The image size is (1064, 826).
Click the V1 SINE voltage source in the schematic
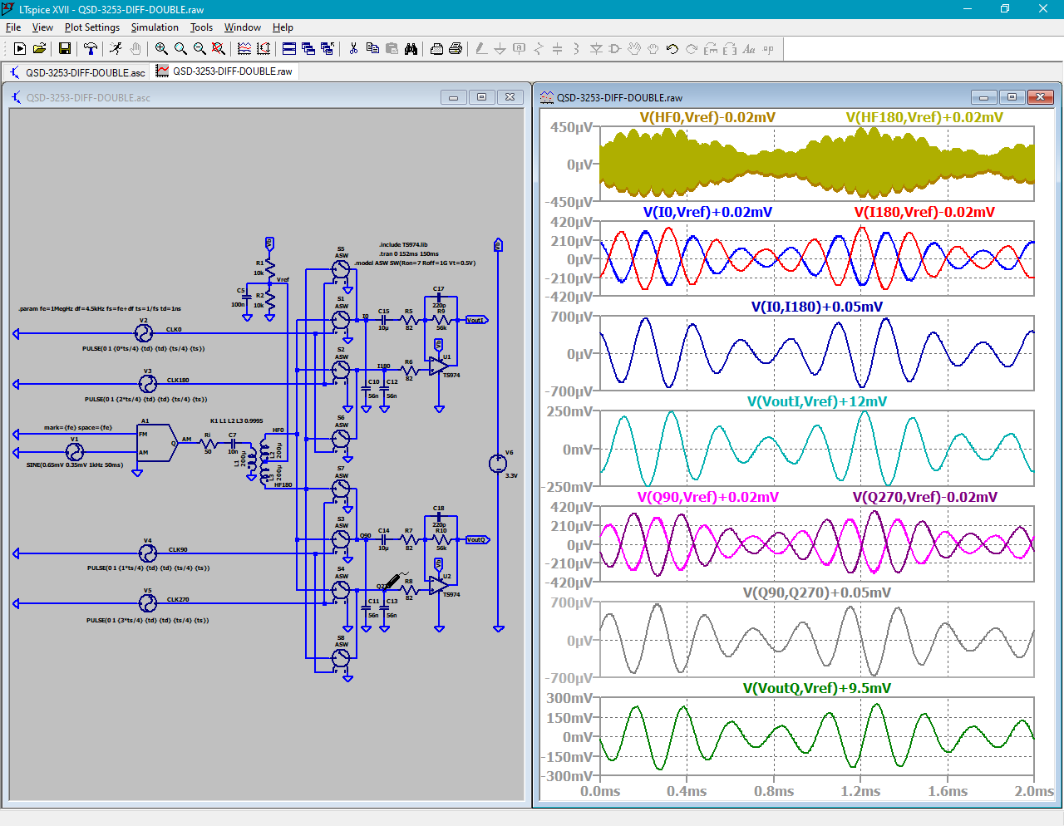(75, 452)
